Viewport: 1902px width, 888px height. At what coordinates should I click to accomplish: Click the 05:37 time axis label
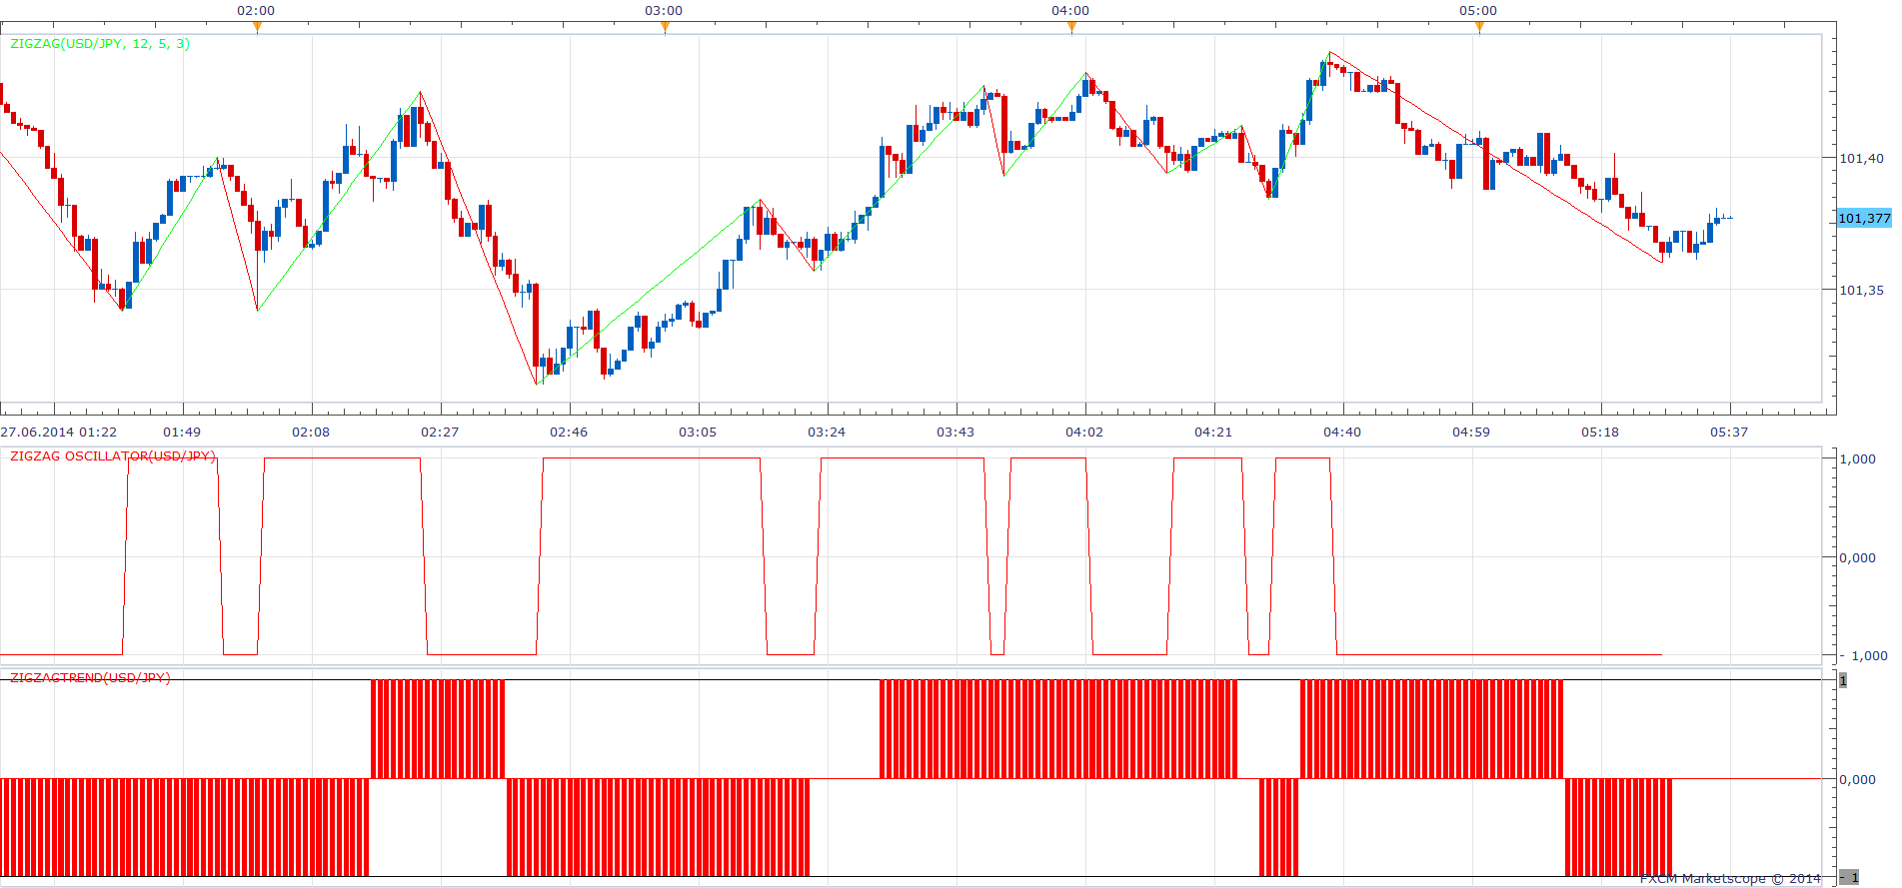(1729, 433)
